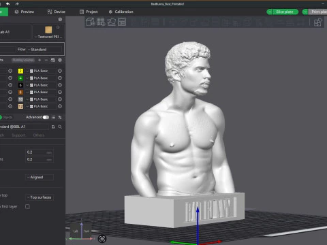Edit preset icon right of filament 6
Image resolution: width=327 pixels, height=245 pixels.
pos(60,85)
